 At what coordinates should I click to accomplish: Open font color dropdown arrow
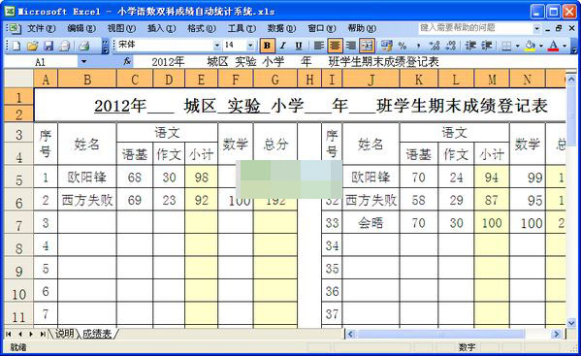pyautogui.click(x=565, y=46)
